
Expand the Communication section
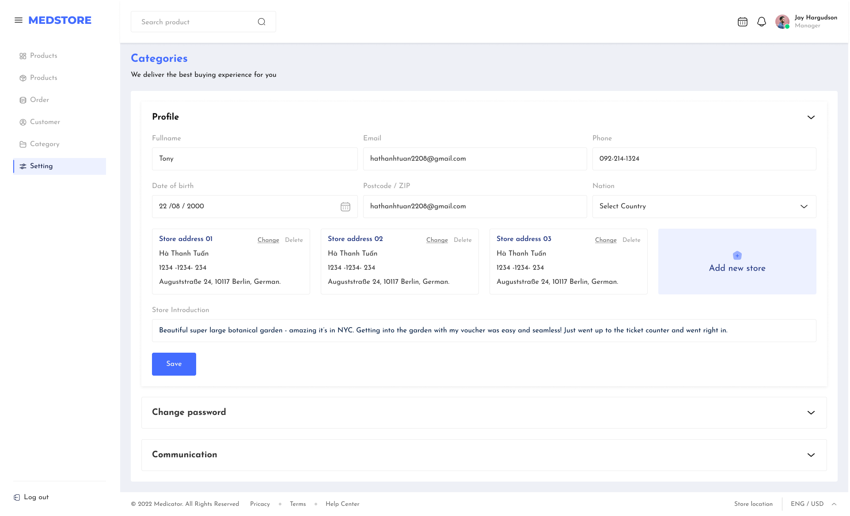click(x=811, y=455)
